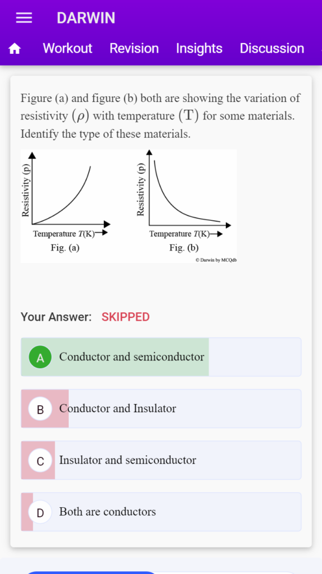The width and height of the screenshot is (322, 574).
Task: Click 'Conductor and Insulator' answer text
Action: [117, 408]
